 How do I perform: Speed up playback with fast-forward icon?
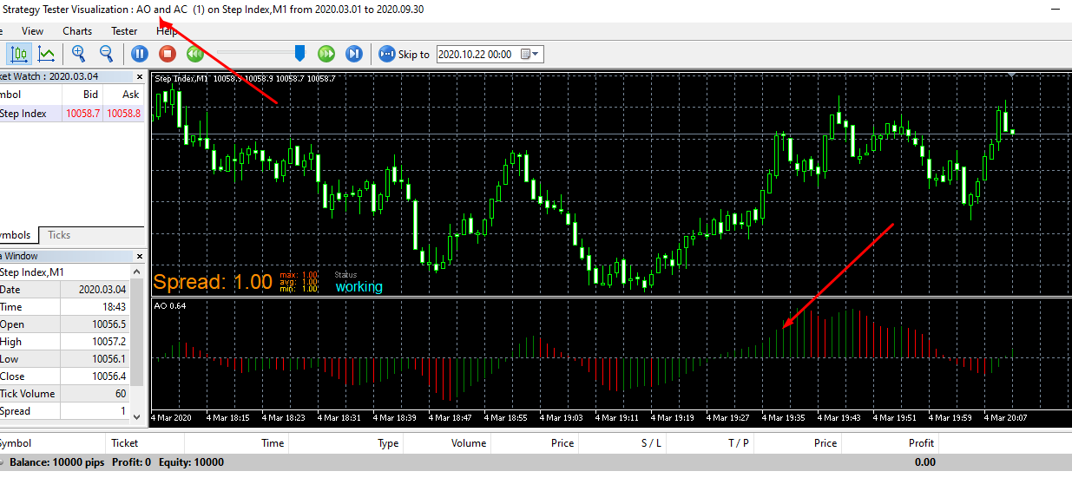pyautogui.click(x=326, y=54)
